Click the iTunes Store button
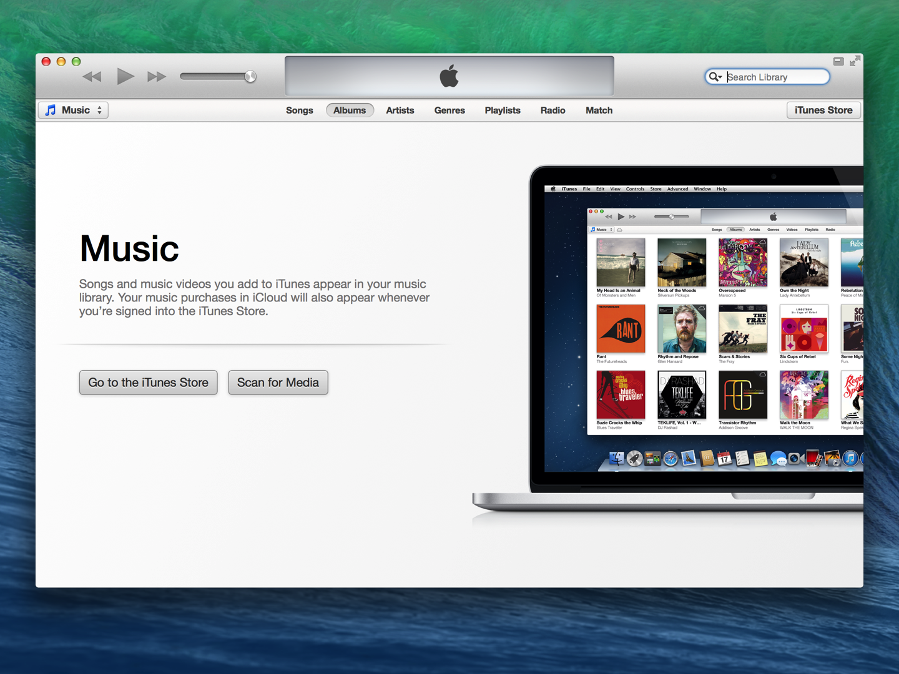899x674 pixels. (823, 110)
